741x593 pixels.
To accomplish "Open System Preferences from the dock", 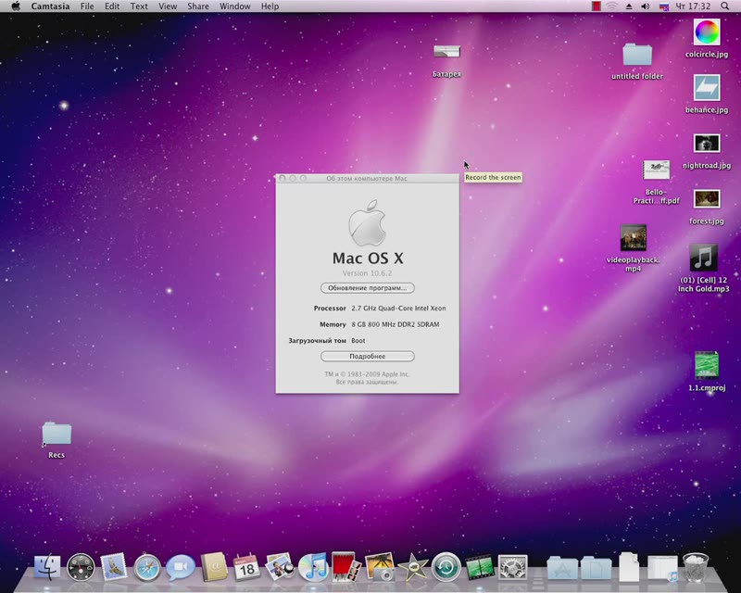I will (512, 567).
